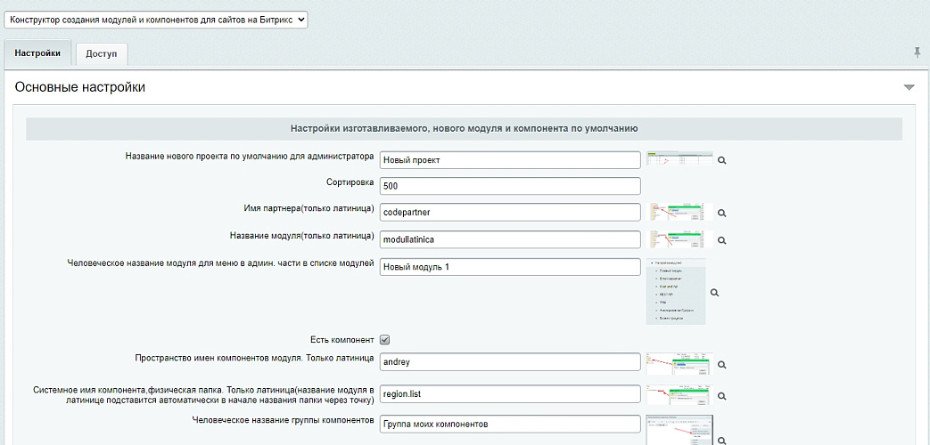Screen dimensions: 930x445
Task: Click the 'Сортировка' field containing 500
Action: 509,186
